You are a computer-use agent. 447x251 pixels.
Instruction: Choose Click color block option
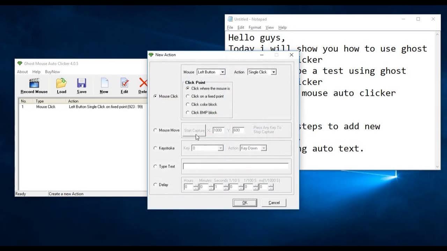pos(188,104)
